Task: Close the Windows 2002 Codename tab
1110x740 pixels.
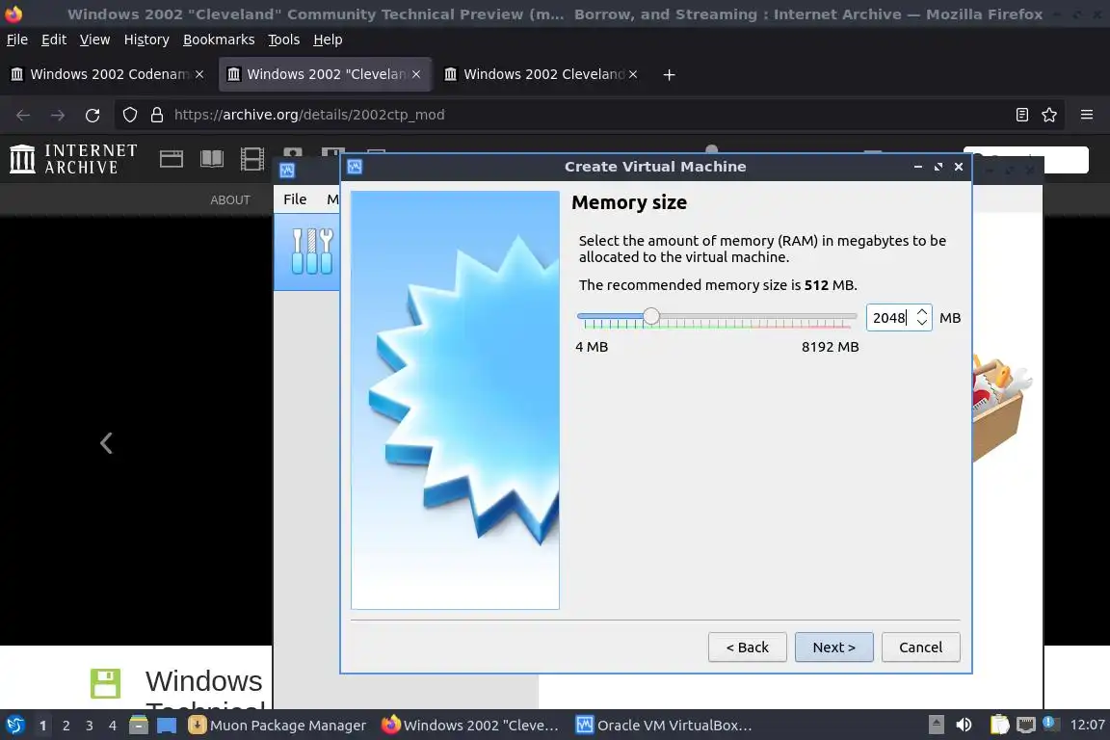Action: point(199,74)
